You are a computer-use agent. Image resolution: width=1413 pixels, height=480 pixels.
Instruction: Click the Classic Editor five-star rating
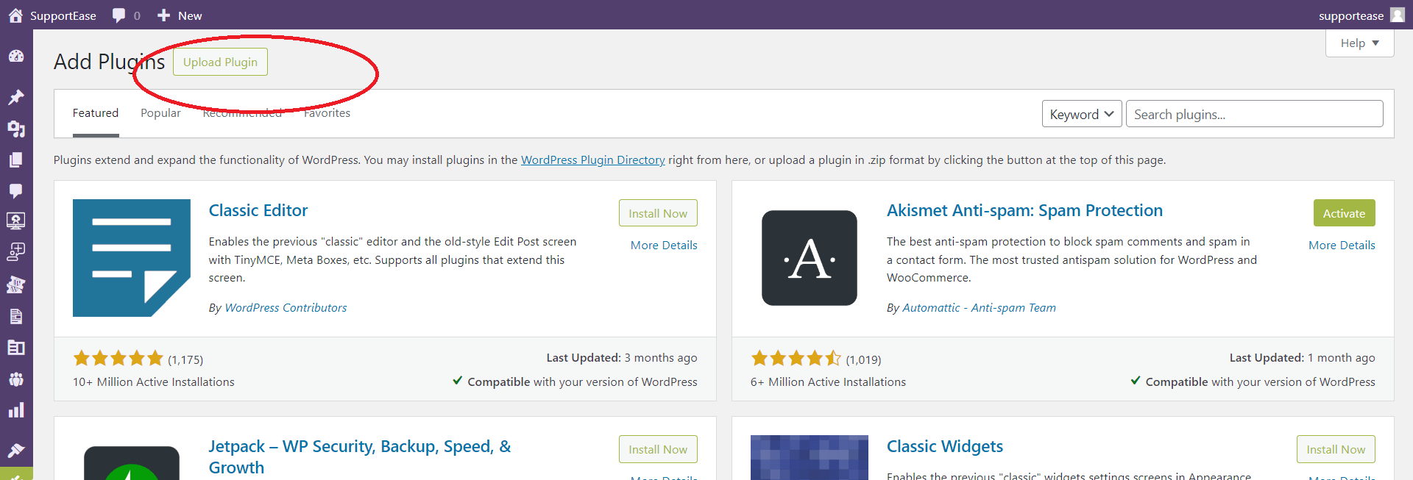click(x=118, y=359)
